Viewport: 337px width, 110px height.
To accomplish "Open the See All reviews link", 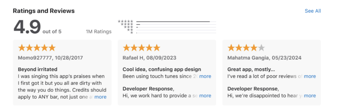I will (x=313, y=11).
